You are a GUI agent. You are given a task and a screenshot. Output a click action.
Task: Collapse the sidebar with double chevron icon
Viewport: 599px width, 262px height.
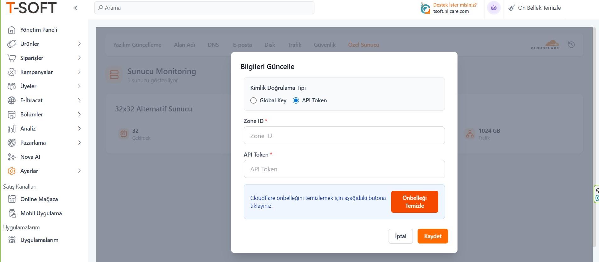pos(75,8)
